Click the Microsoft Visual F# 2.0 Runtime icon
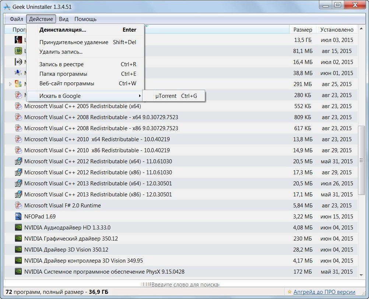Viewport: 369px width, 299px height. click(x=18, y=206)
